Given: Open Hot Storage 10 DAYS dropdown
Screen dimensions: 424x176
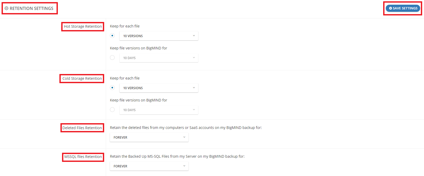Looking at the screenshot, I should click(159, 58).
